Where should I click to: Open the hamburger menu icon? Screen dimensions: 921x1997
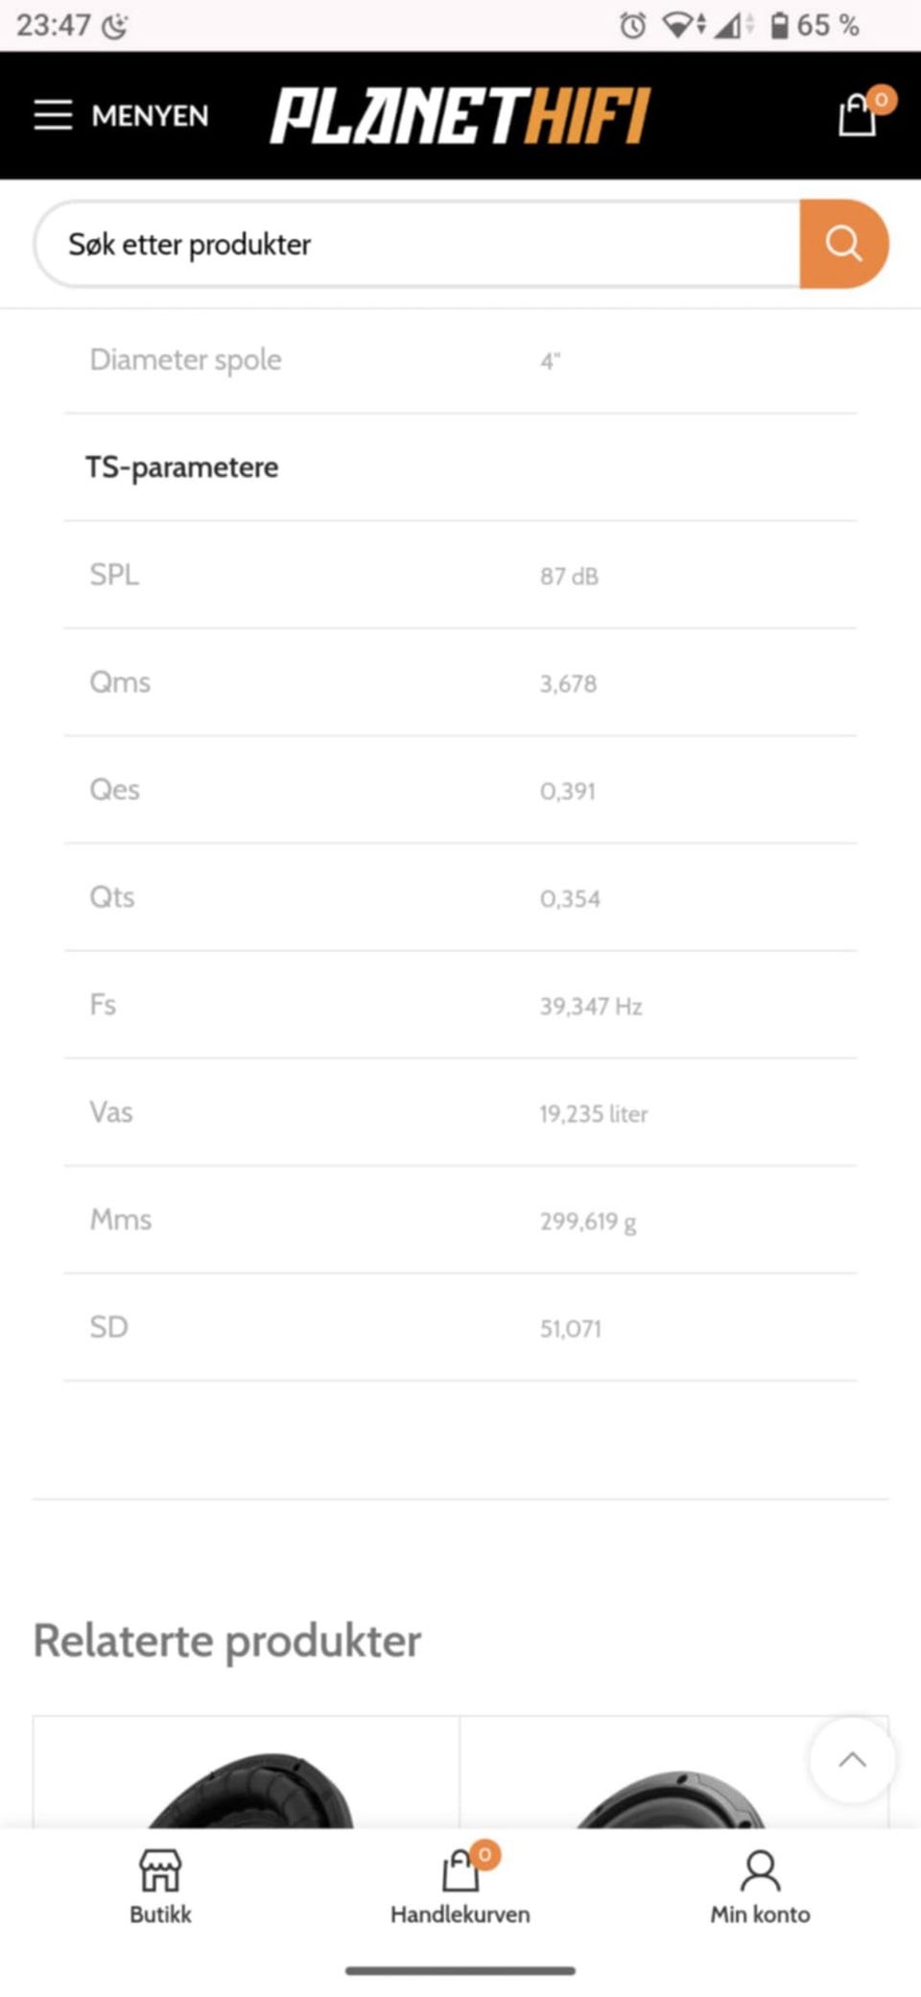click(x=53, y=114)
